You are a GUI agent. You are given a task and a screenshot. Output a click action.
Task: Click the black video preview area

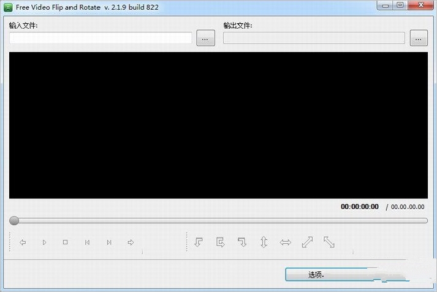(x=218, y=125)
